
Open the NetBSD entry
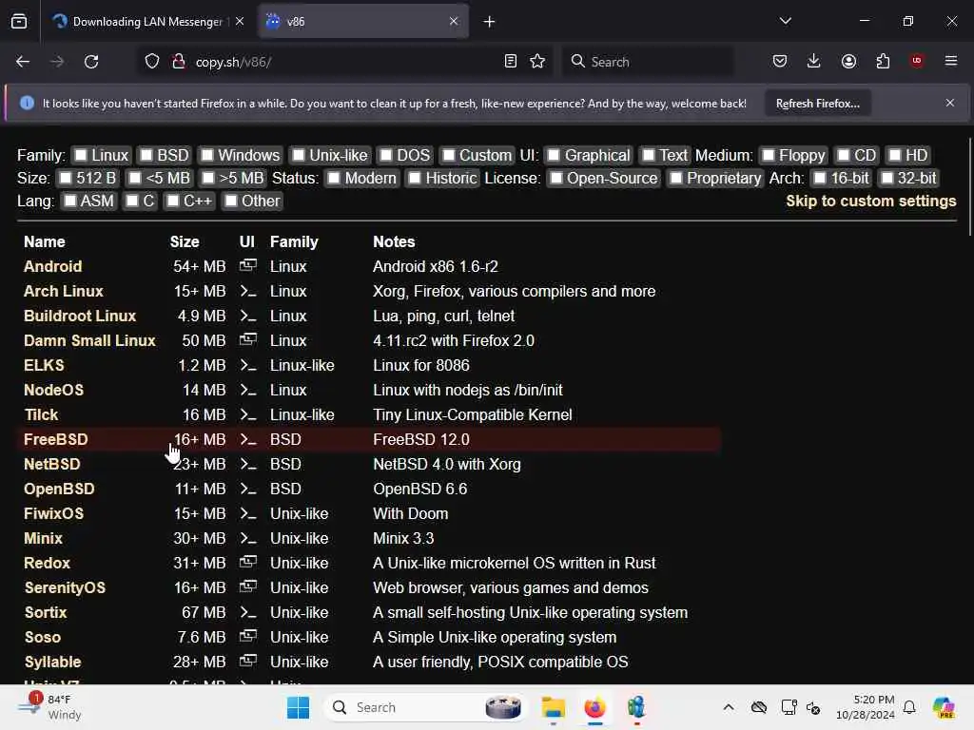coord(52,464)
